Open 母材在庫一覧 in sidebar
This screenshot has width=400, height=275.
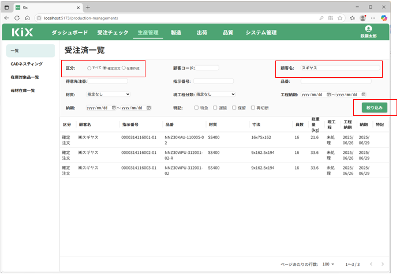coord(23,91)
